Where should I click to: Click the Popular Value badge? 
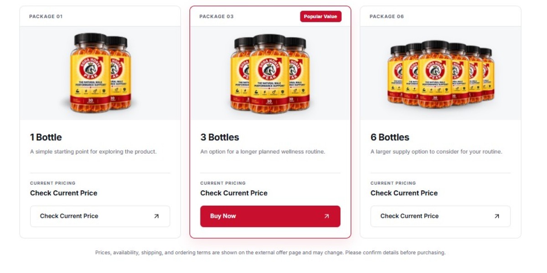coord(320,16)
